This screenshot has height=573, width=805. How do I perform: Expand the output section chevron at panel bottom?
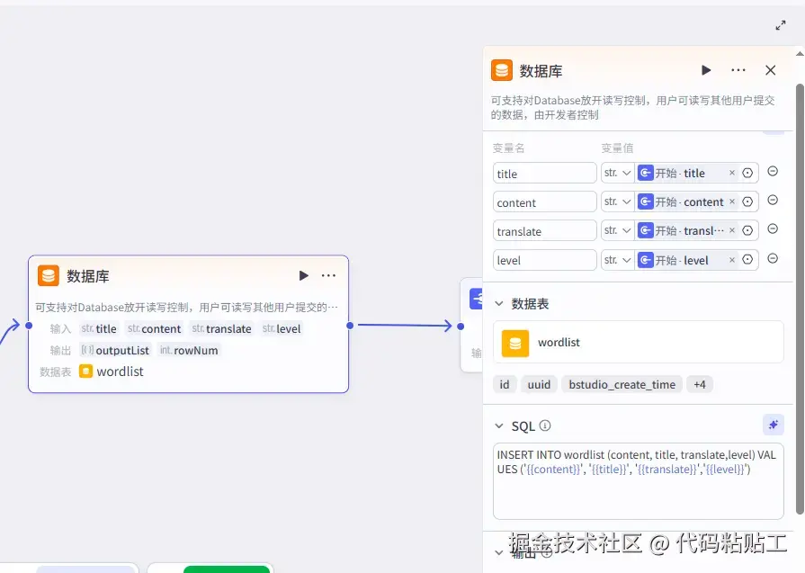point(498,553)
